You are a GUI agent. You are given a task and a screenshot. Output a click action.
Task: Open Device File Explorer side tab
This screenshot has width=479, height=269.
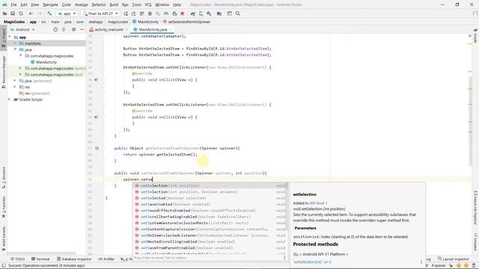(x=476, y=208)
